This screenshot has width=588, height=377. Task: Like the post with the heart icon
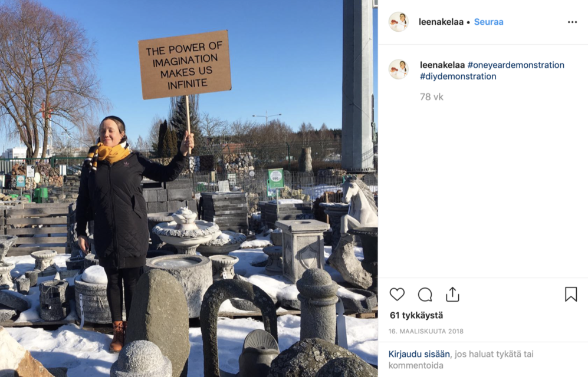[x=397, y=295]
